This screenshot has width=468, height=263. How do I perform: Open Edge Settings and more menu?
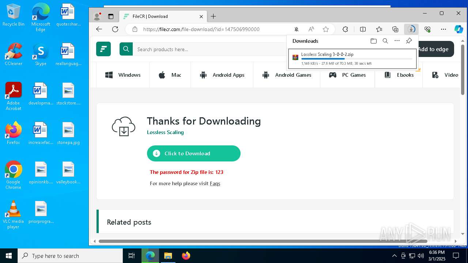[444, 29]
